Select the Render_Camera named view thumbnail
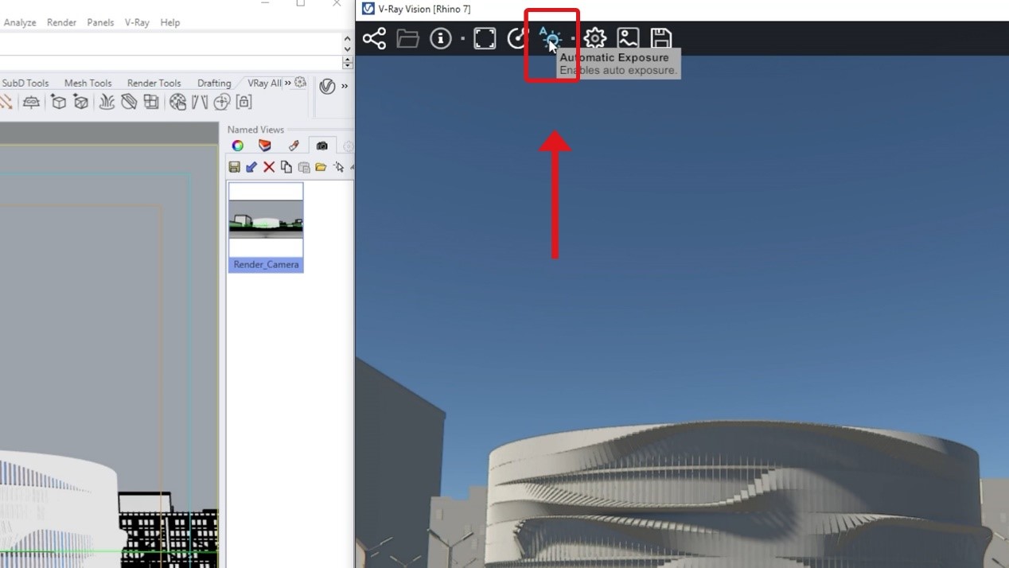Screen dimensions: 1009x568 click(266, 227)
